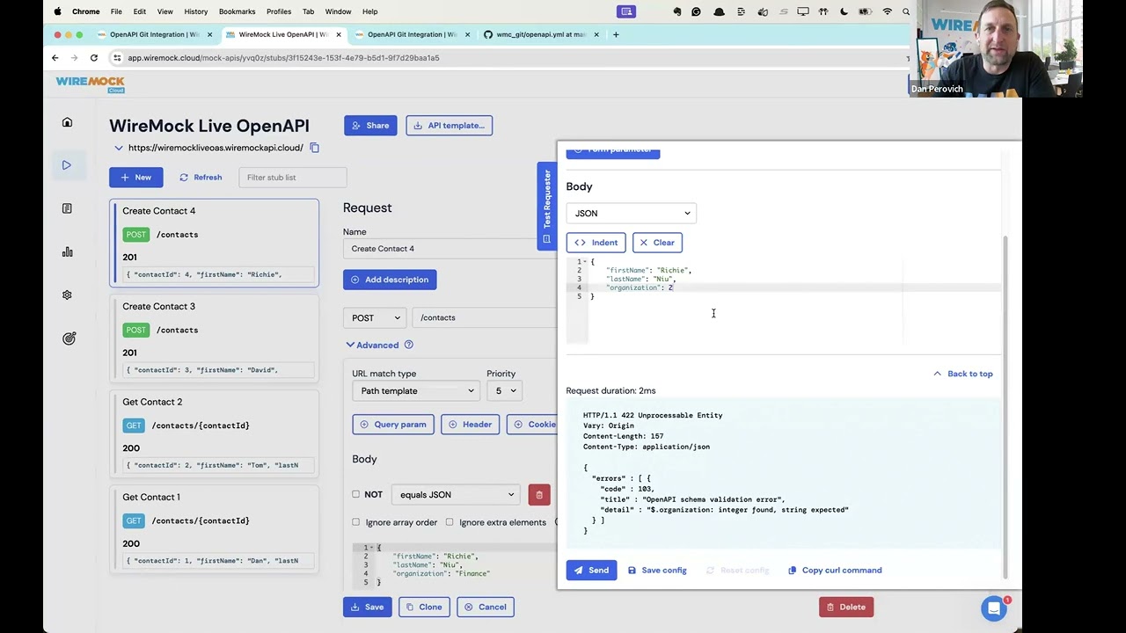Open the Evernote menu bar icon

click(676, 11)
